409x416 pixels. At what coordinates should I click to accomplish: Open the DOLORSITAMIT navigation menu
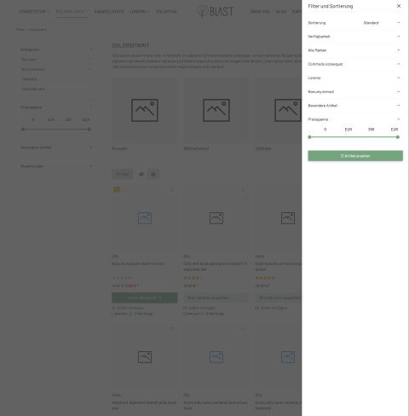click(x=72, y=12)
